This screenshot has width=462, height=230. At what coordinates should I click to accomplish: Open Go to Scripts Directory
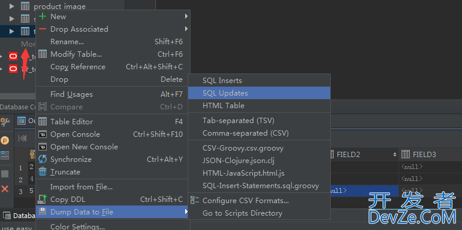[259, 213]
